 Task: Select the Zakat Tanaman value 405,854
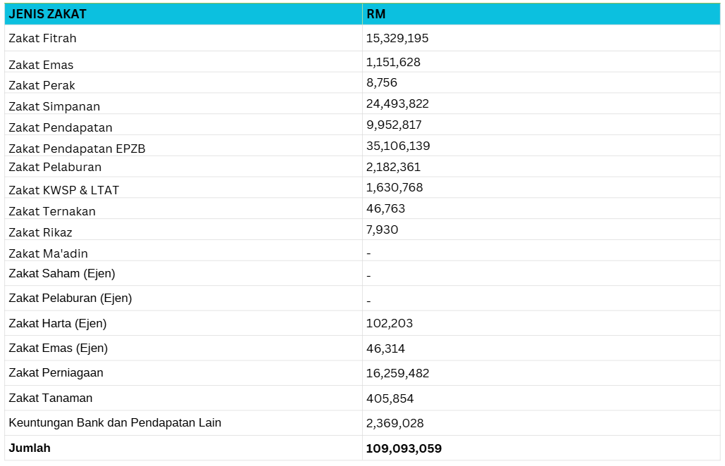(x=390, y=398)
